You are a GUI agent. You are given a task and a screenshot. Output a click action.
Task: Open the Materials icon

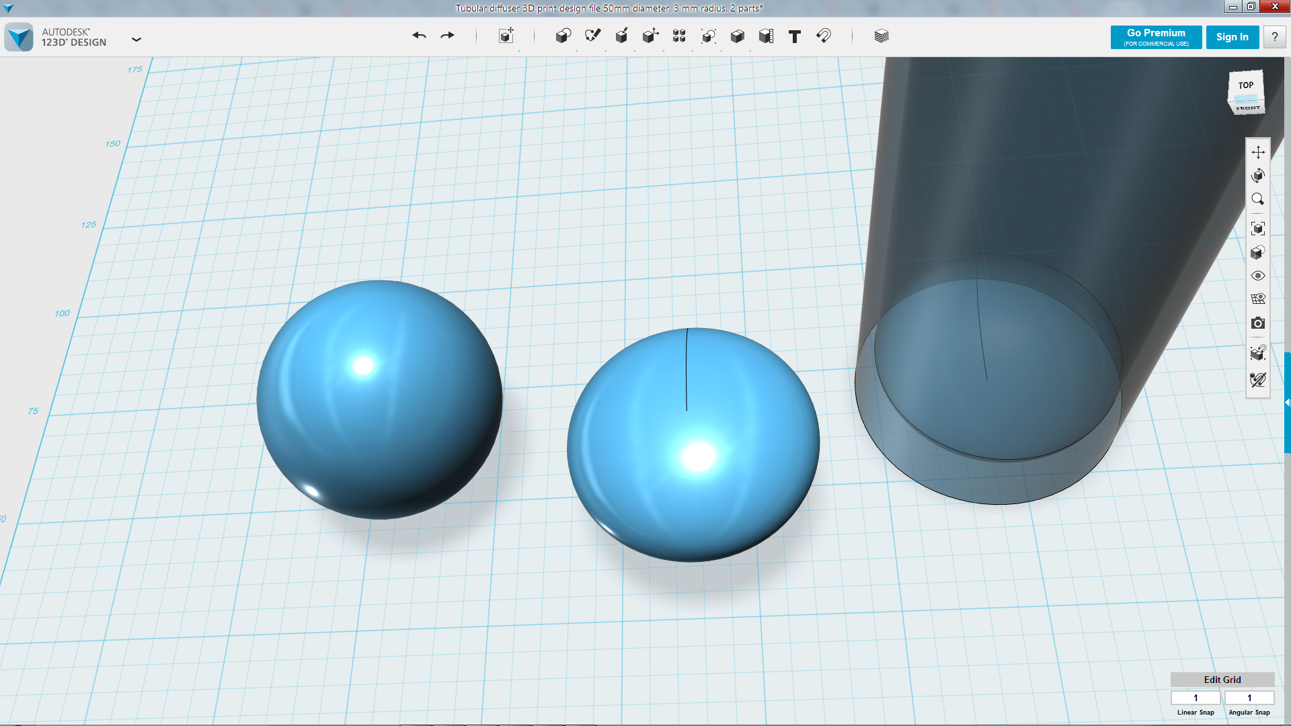pos(882,36)
